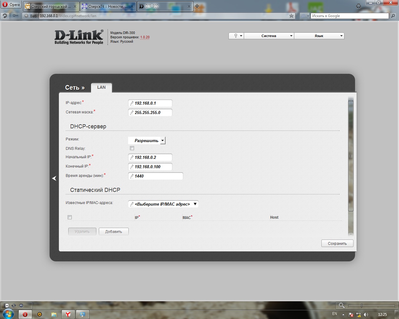Click the scrollbar up arrow in LAN panel
Screen dimensions: 399x319
pos(351,99)
